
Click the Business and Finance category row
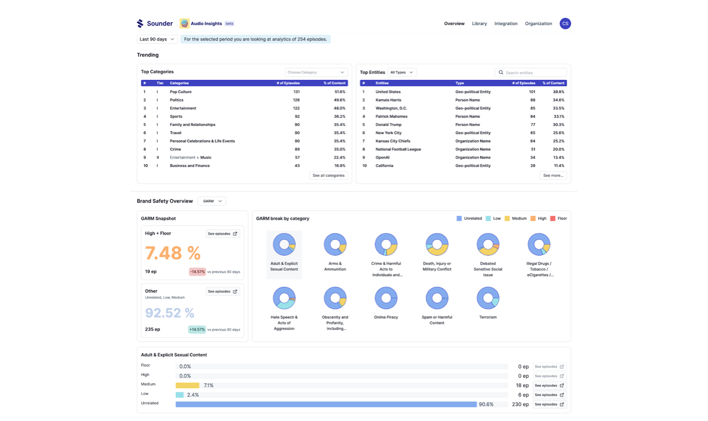[x=244, y=166]
